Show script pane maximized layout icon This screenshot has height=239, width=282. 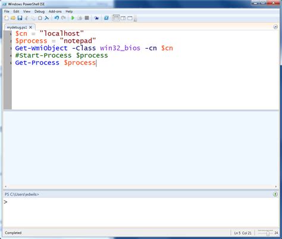pos(130,18)
